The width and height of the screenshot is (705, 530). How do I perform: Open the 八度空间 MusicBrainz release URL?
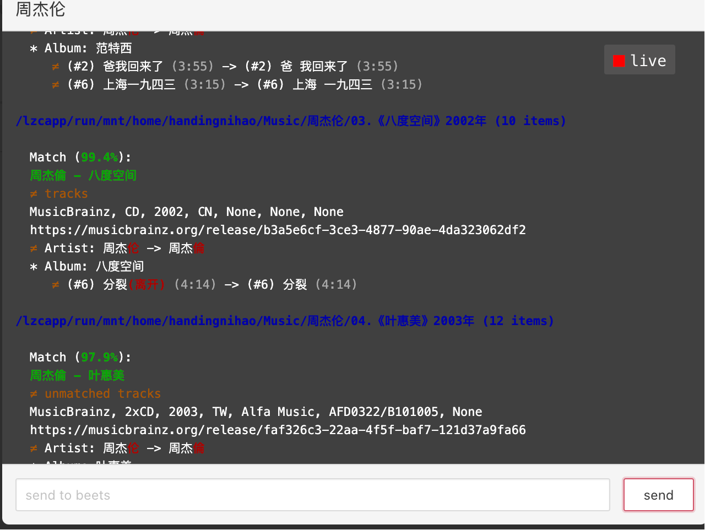click(278, 230)
